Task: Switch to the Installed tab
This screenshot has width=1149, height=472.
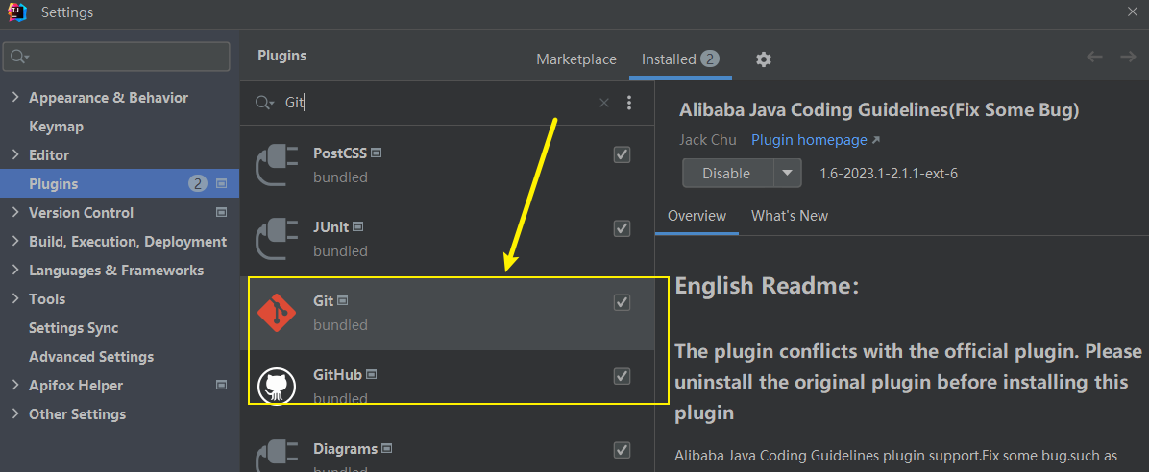Action: (x=680, y=59)
